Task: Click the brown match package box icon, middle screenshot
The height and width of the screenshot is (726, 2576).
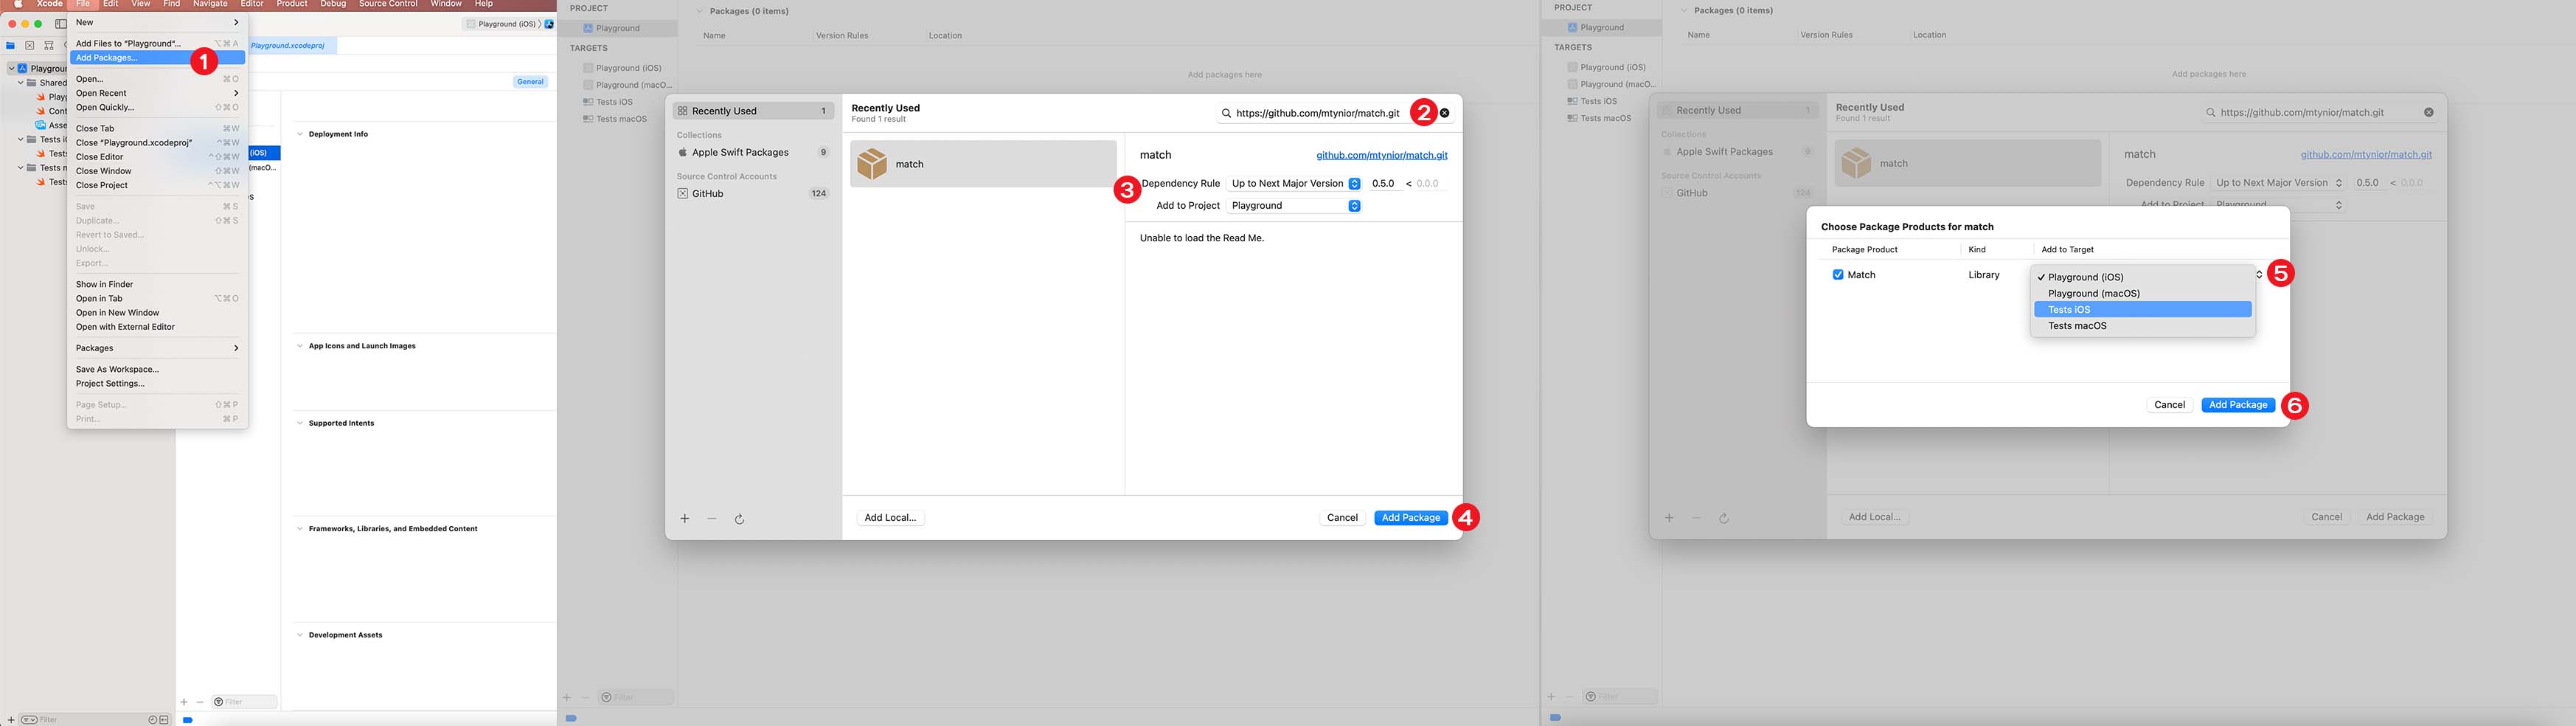Action: [x=872, y=164]
